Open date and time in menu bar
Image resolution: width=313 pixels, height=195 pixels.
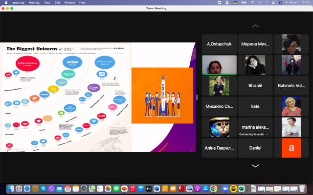[x=297, y=2]
